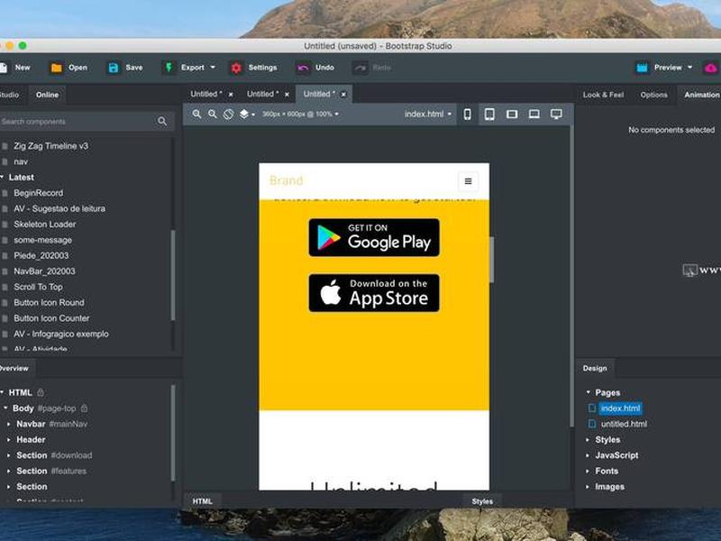
Task: Expand the Images group in Design
Action: click(x=588, y=487)
